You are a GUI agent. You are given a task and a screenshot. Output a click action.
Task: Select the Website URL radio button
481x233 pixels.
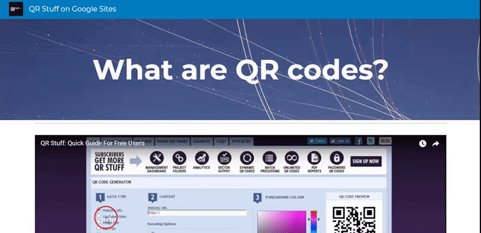point(99,210)
